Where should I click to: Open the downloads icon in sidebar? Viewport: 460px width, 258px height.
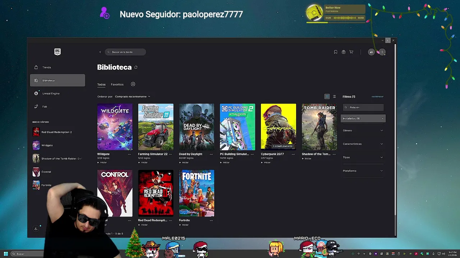[x=36, y=228]
